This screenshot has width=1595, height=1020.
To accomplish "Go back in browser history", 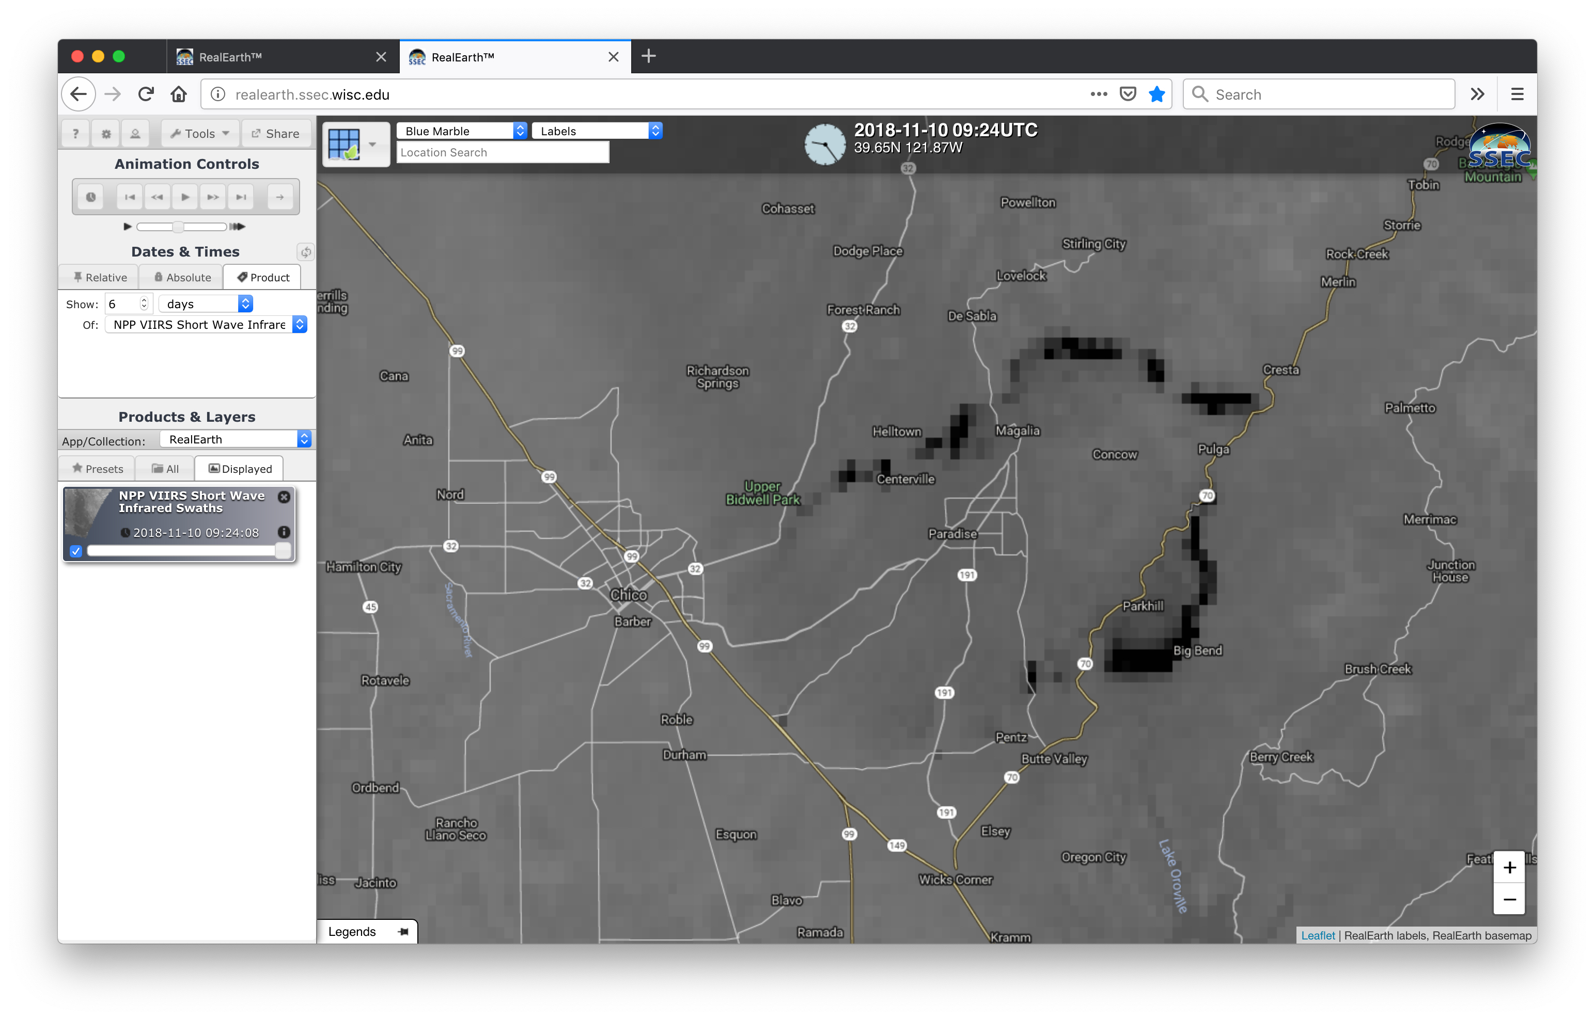I will (79, 94).
